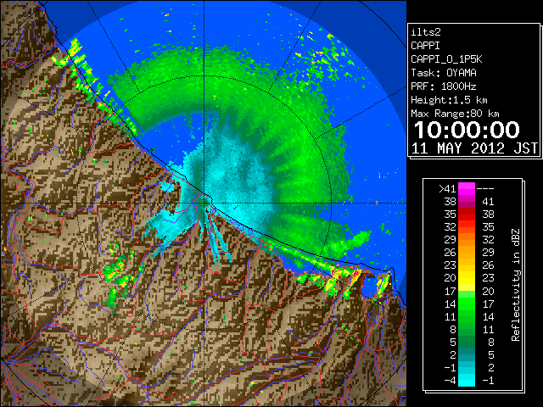Click the 10:00:00 timestamp
The height and width of the screenshot is (407, 543).
[x=467, y=130]
